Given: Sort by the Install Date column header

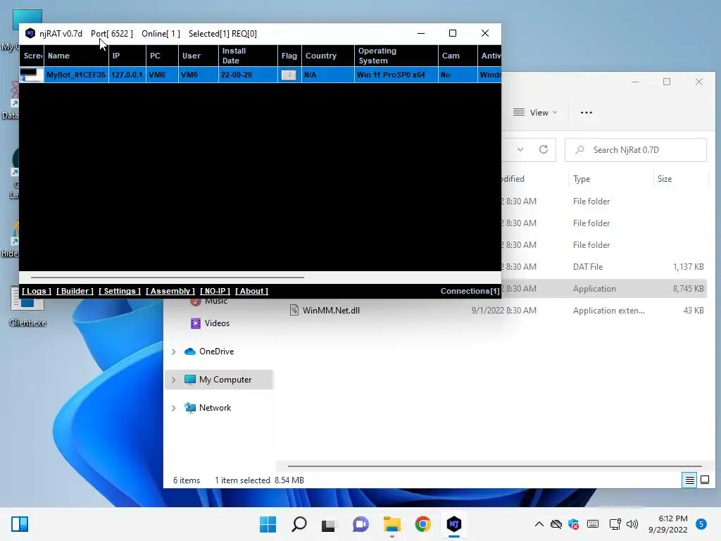Looking at the screenshot, I should click(x=248, y=56).
